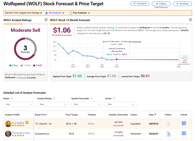The height and width of the screenshot is (141, 195).
Task: Click info icon beside WOLF Stock 12 Month Forecast
Action: pos(190,20)
